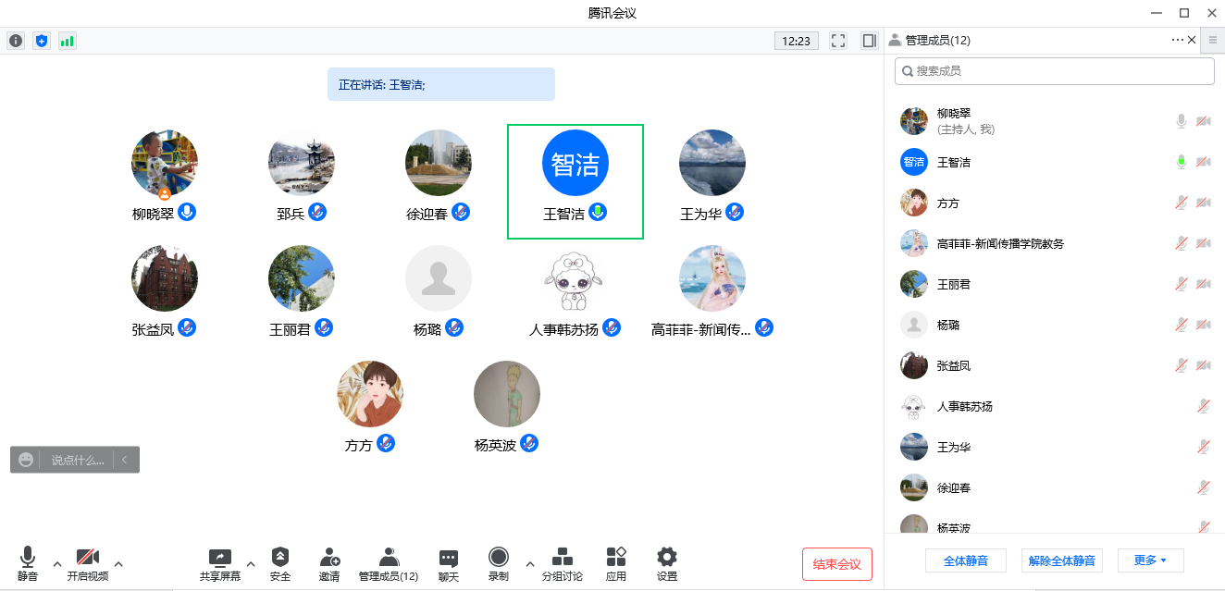Toggle the Mute (静音) microphone button
1225x591 pixels.
coord(28,563)
